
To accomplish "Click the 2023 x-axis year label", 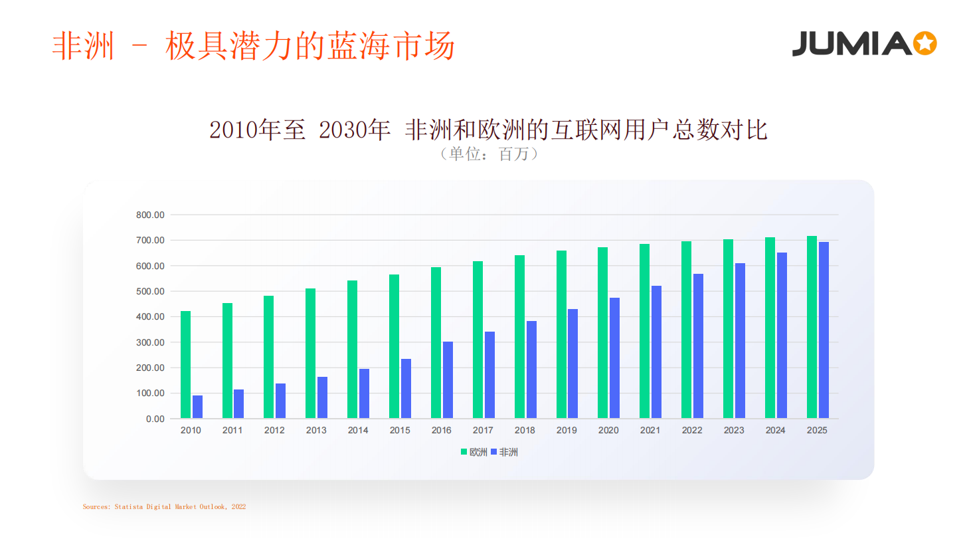I will tap(733, 431).
